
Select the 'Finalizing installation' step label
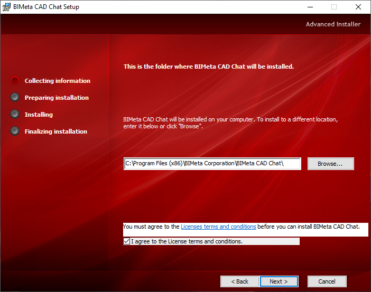(56, 131)
